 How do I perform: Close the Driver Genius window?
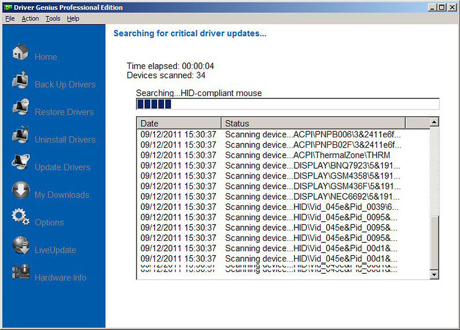tap(452, 7)
